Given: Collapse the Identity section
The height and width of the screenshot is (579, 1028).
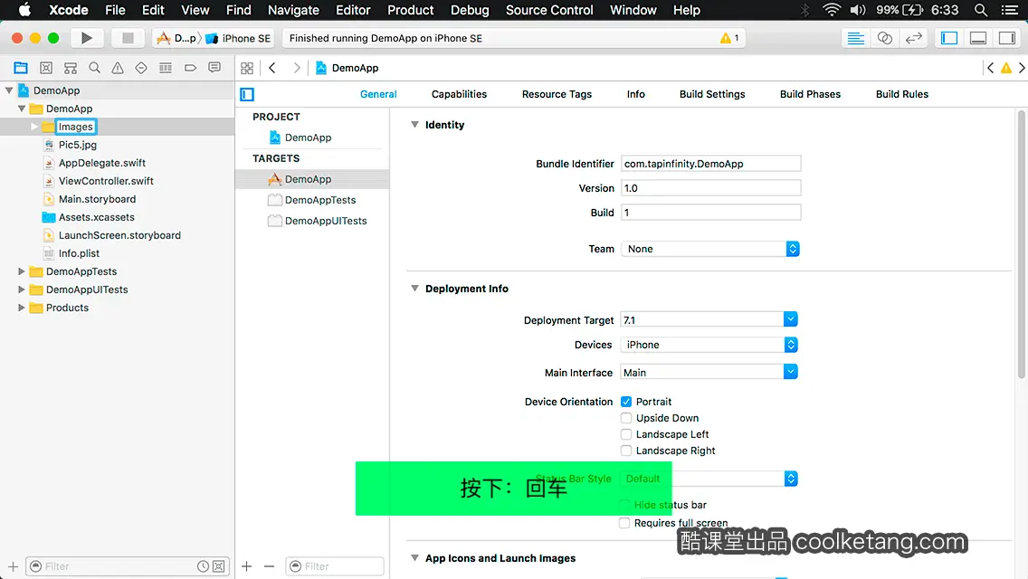Looking at the screenshot, I should (x=414, y=124).
